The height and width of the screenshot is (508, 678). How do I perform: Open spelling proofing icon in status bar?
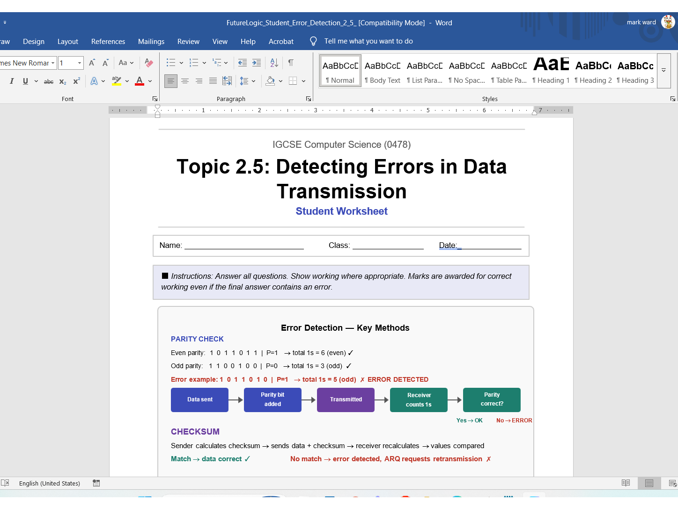(5, 483)
